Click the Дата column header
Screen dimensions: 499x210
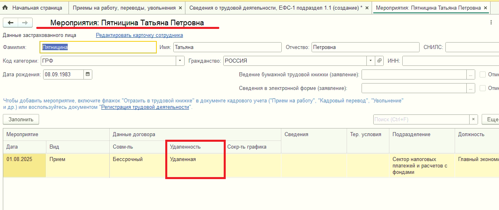coord(25,147)
